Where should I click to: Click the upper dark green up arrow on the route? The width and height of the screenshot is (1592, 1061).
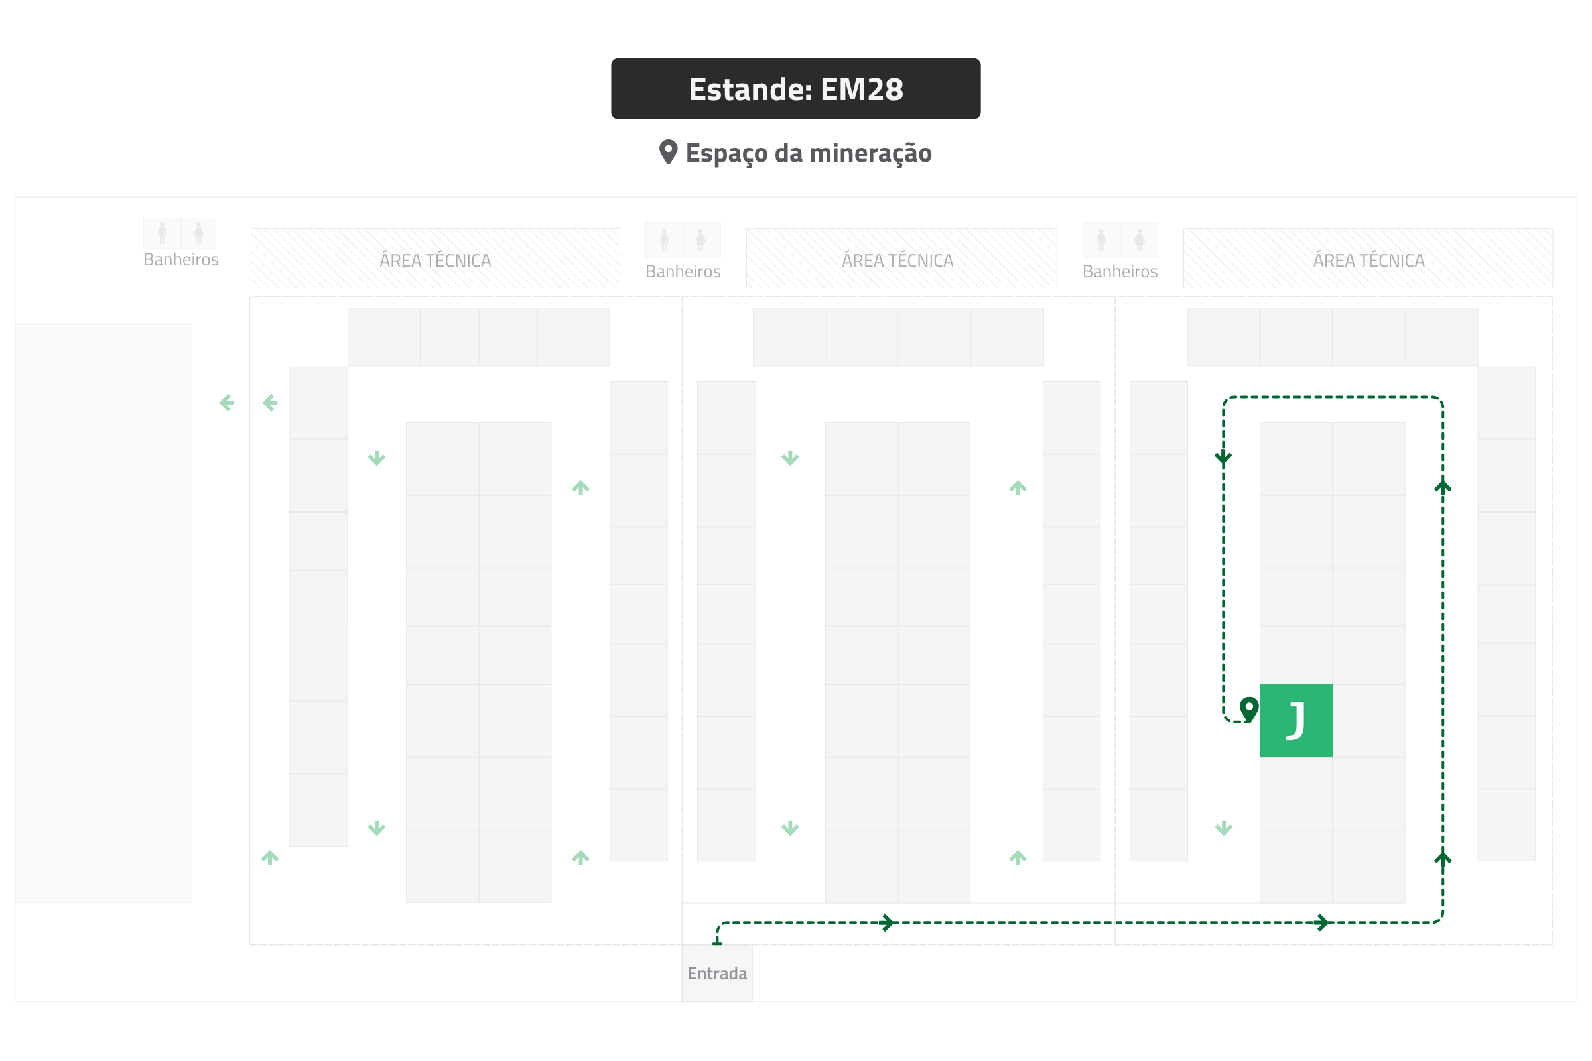[1443, 487]
